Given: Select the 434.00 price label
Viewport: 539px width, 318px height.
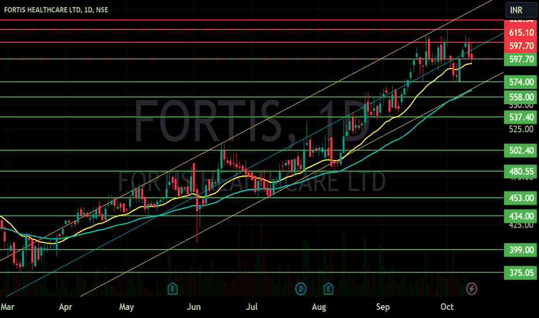Looking at the screenshot, I should tap(520, 216).
